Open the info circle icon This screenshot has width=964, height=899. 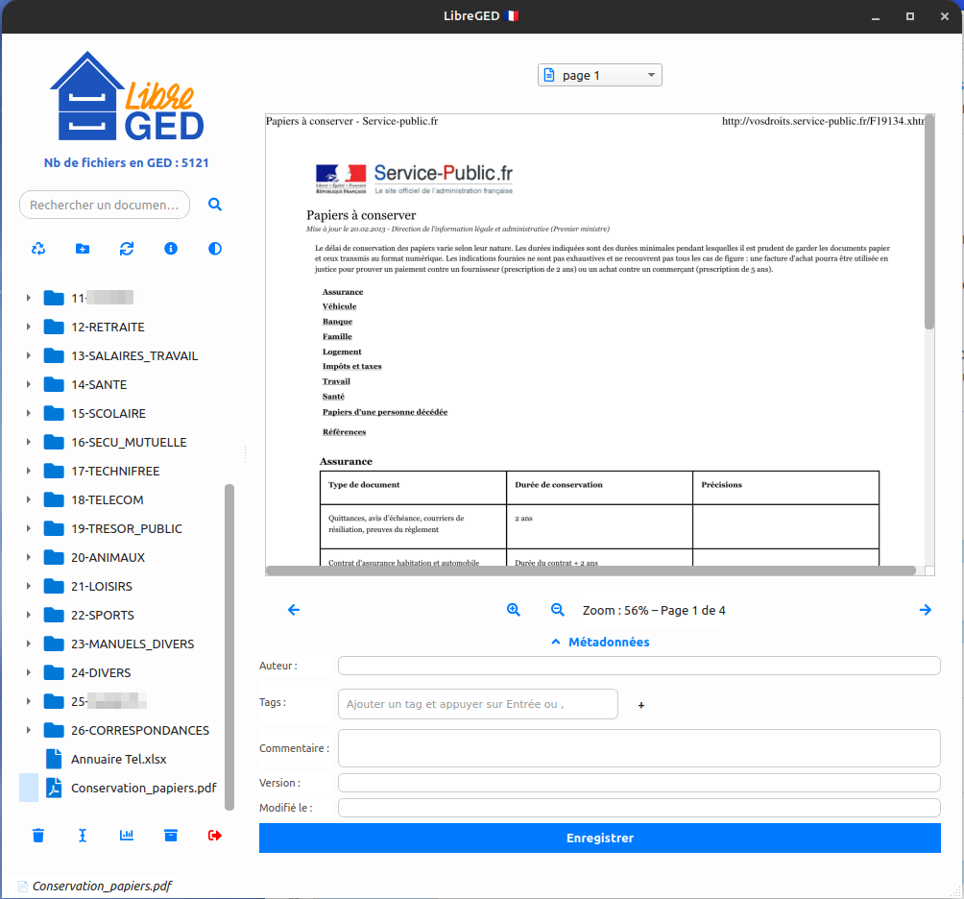click(171, 249)
